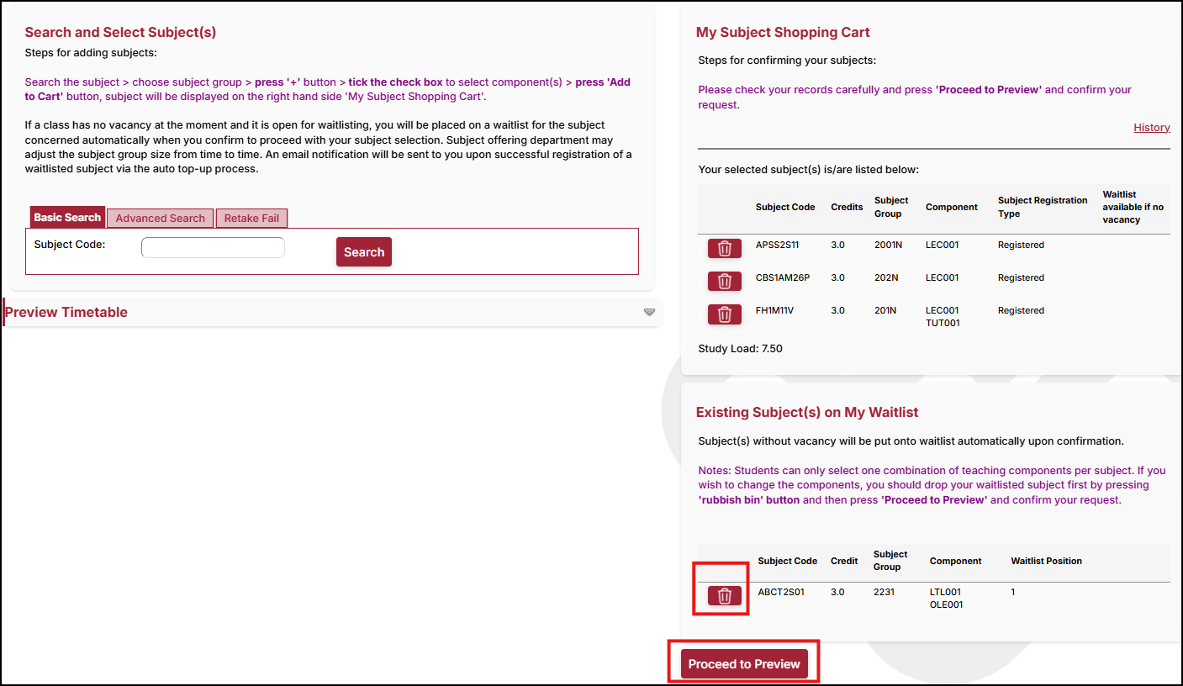Switch to the Basic Search tab
The image size is (1183, 686).
[x=67, y=217]
